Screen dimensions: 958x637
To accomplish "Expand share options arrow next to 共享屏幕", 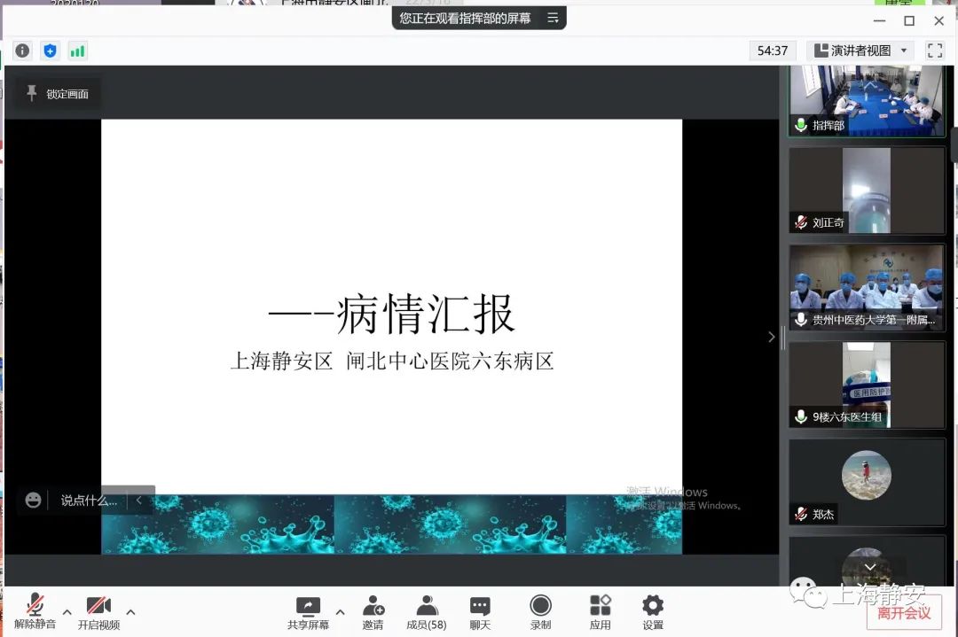I will pyautogui.click(x=341, y=611).
